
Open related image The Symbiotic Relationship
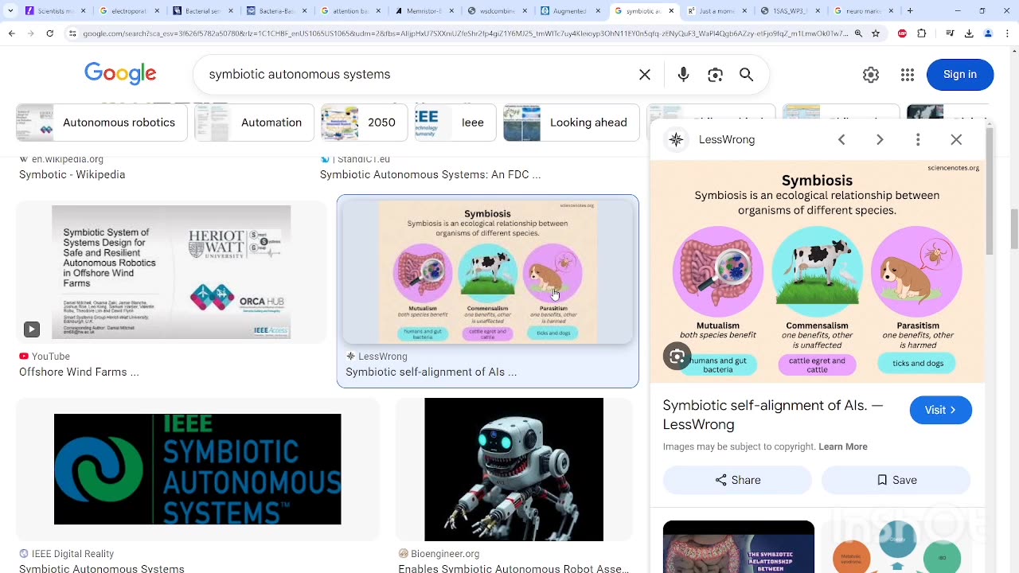point(739,547)
